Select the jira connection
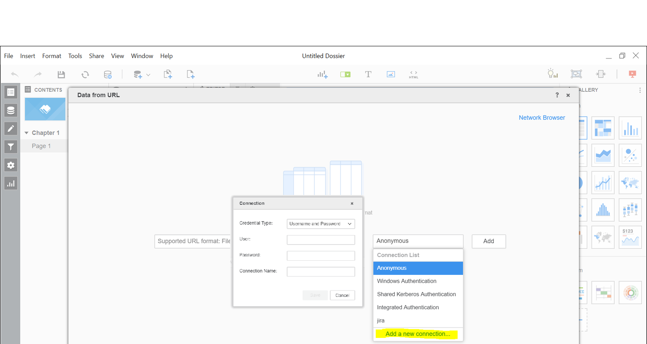The width and height of the screenshot is (647, 344). (418, 321)
